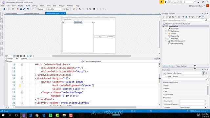Expand the Layout category in Properties
The height and width of the screenshot is (118, 210).
[163, 88]
